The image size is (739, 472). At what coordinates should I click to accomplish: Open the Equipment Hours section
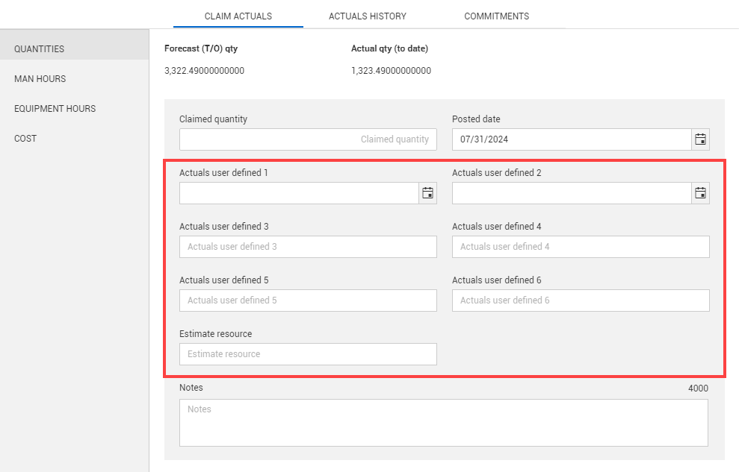[55, 109]
